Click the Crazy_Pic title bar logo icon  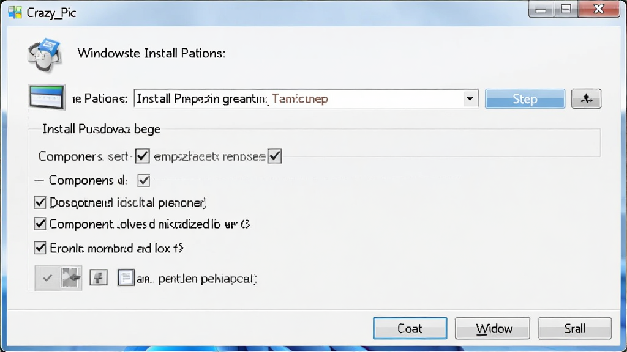[x=15, y=12]
